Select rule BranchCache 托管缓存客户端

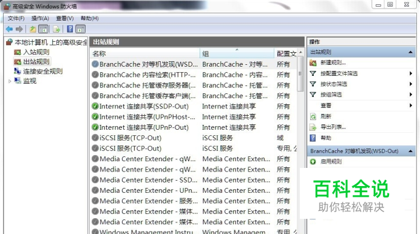(147, 95)
